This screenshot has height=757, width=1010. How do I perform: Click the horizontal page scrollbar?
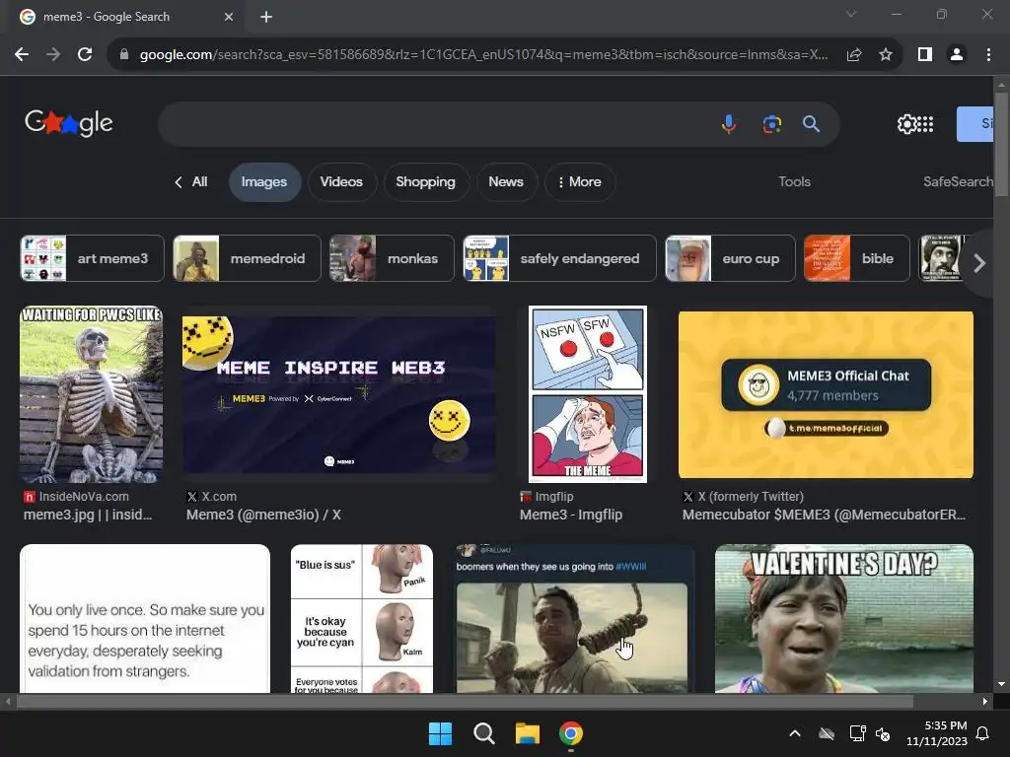(465, 701)
